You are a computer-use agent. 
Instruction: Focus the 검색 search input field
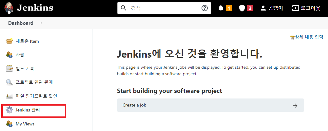(x=164, y=8)
